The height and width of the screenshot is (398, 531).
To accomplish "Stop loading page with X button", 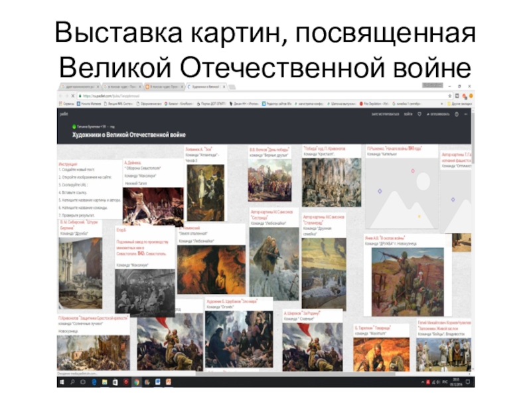I will [72, 96].
